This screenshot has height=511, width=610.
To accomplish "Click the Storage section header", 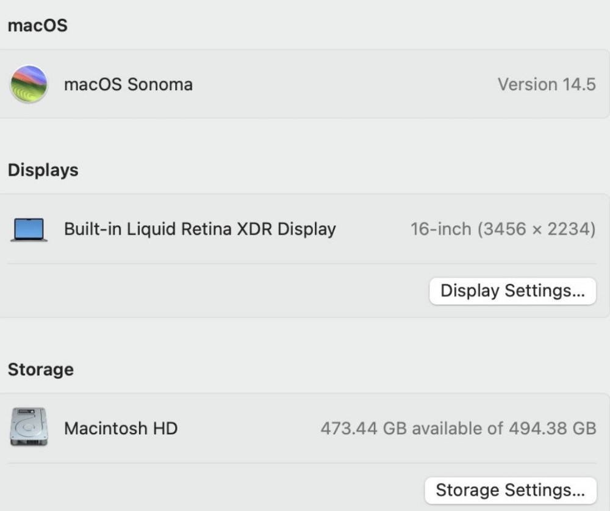I will click(x=40, y=369).
